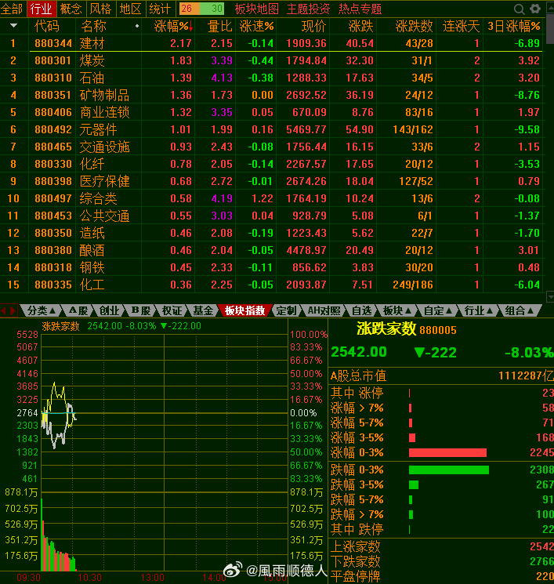Open the 板块地图 link
This screenshot has width=554, height=584.
(257, 9)
